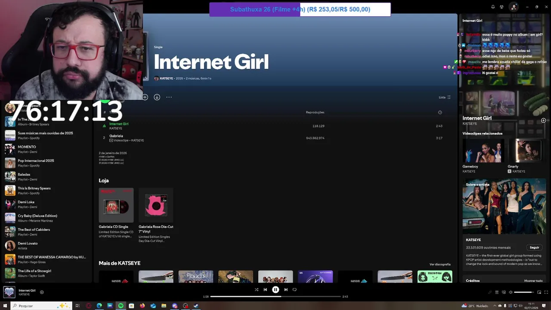Pause the current song
551x310 pixels.
275,290
